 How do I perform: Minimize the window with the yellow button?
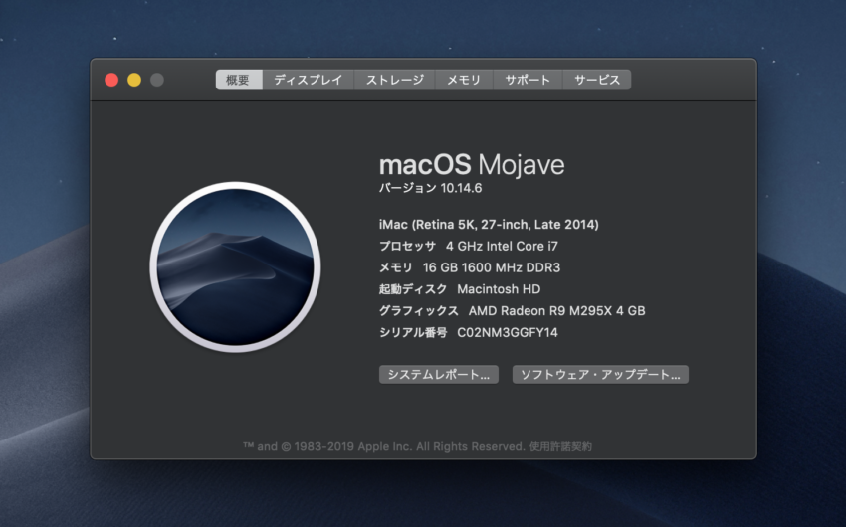[x=134, y=80]
